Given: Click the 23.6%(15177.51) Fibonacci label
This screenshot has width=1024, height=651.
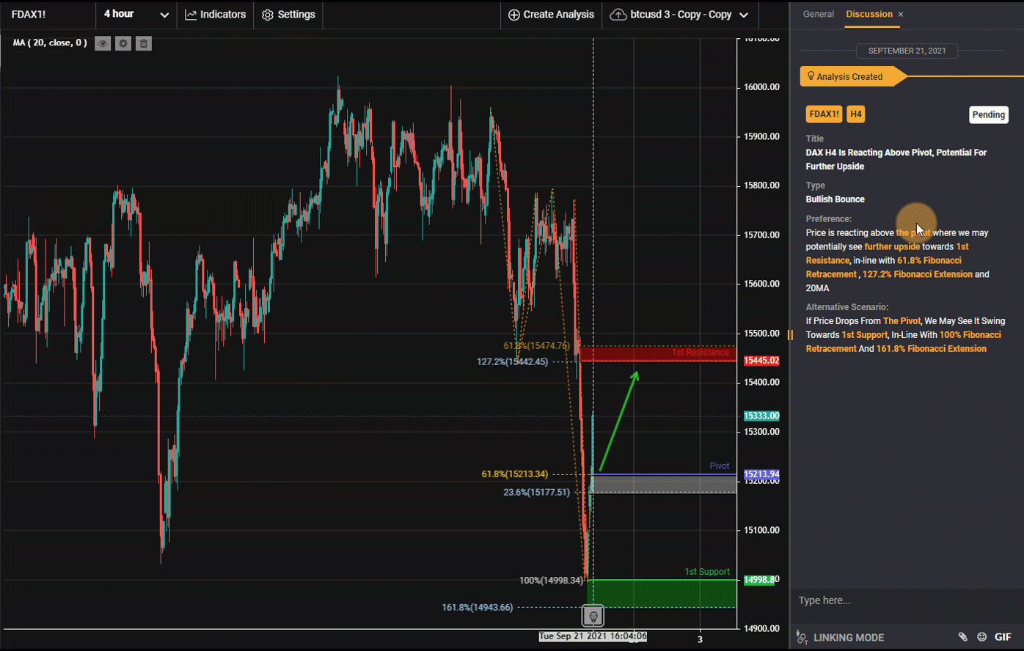Looking at the screenshot, I should coord(537,493).
